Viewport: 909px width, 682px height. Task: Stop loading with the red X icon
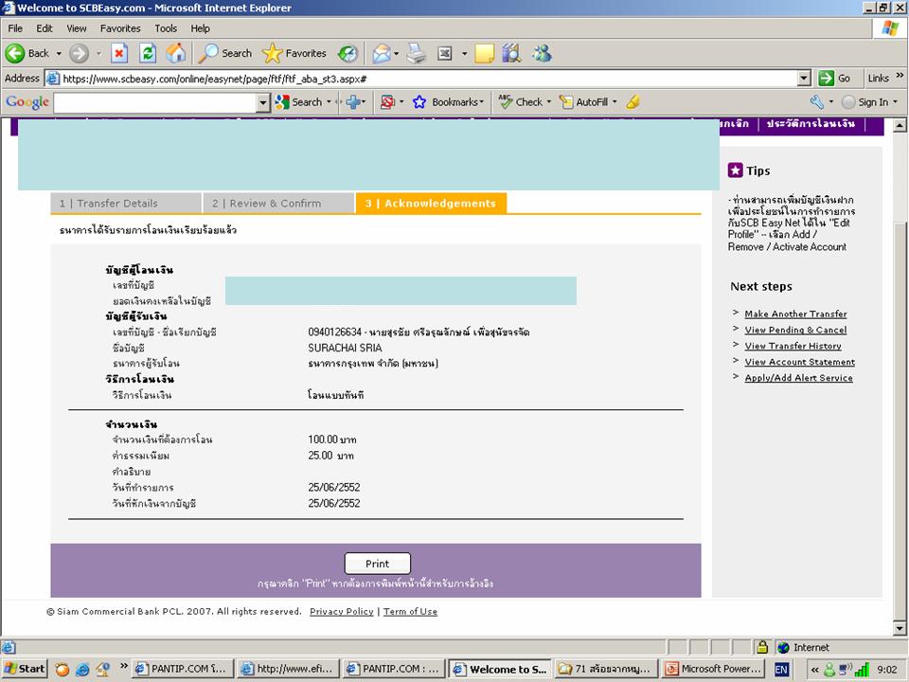119,53
